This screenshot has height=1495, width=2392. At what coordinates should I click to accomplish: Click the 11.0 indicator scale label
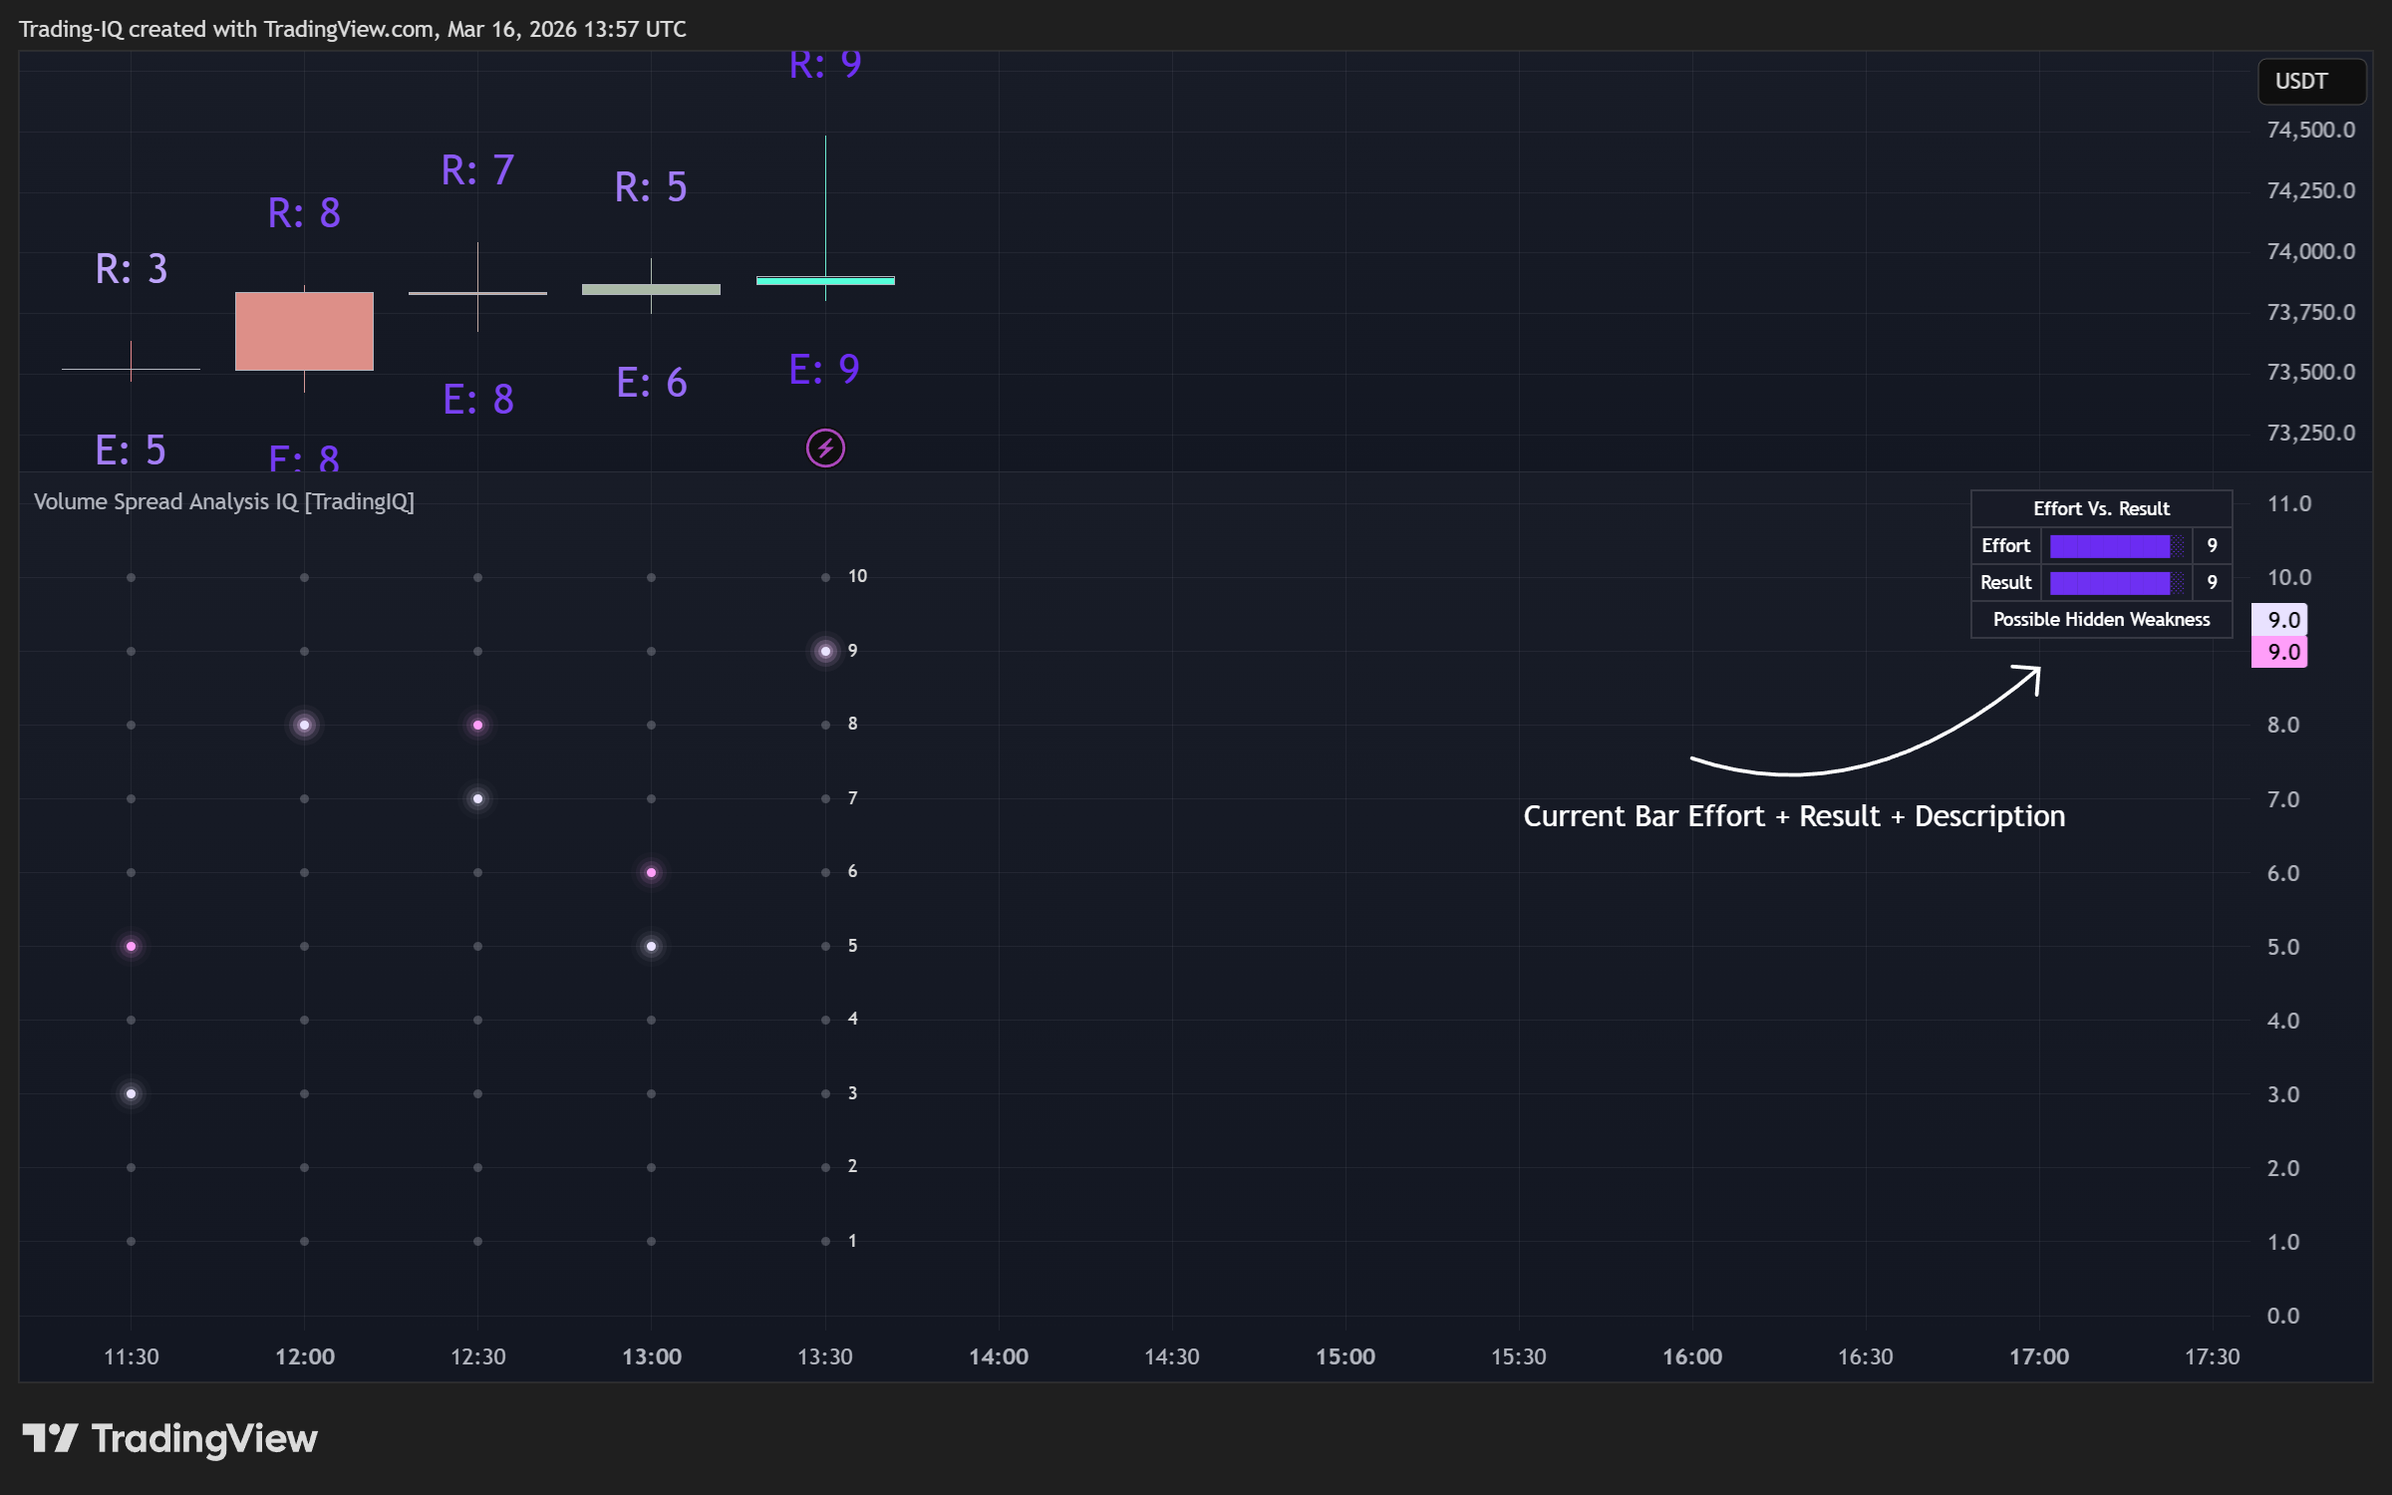coord(2288,503)
